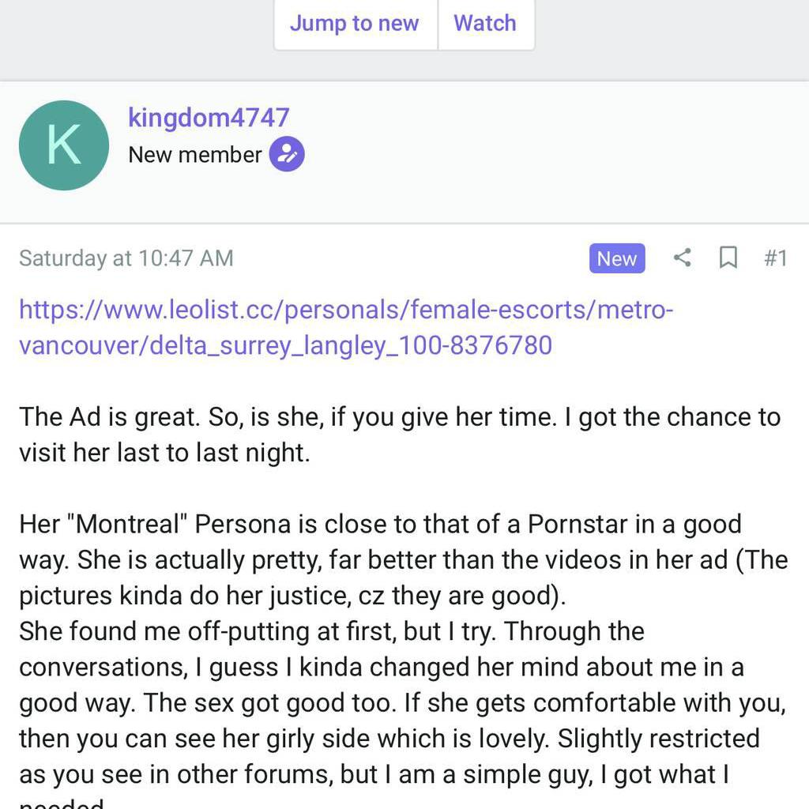
Task: Open the kingdom4747 username profile link
Action: point(209,118)
